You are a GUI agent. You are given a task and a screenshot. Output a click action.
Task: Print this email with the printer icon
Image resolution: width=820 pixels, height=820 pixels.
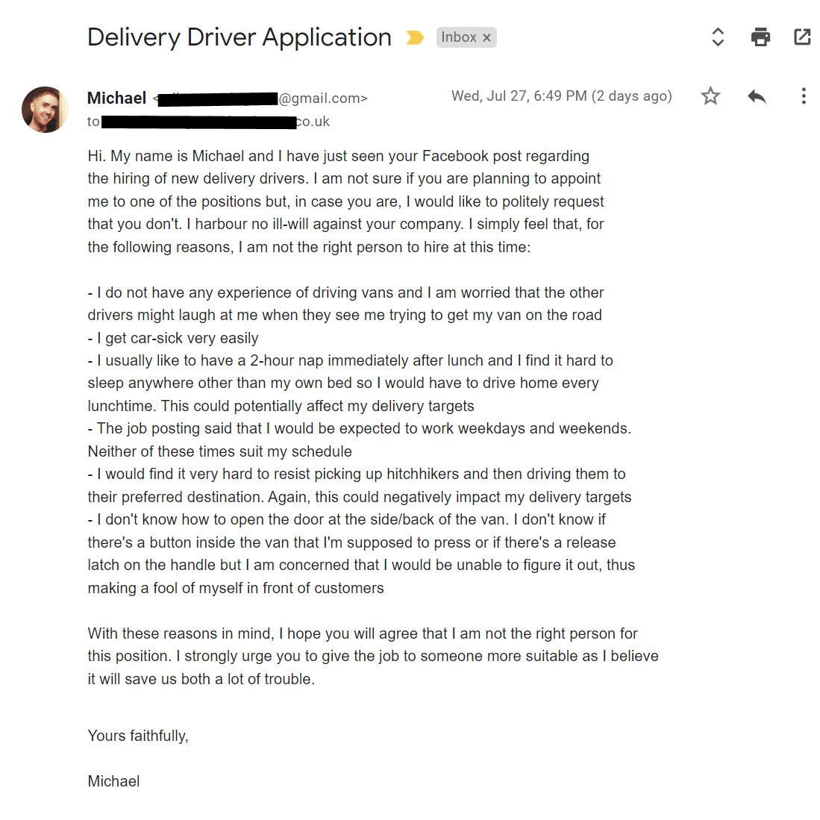pyautogui.click(x=760, y=37)
